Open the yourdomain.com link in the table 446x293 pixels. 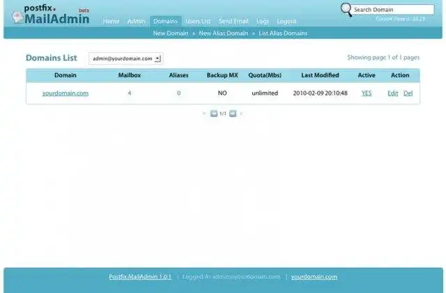[66, 93]
